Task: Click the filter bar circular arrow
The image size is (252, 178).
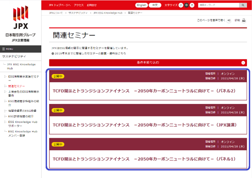Action: point(243,63)
